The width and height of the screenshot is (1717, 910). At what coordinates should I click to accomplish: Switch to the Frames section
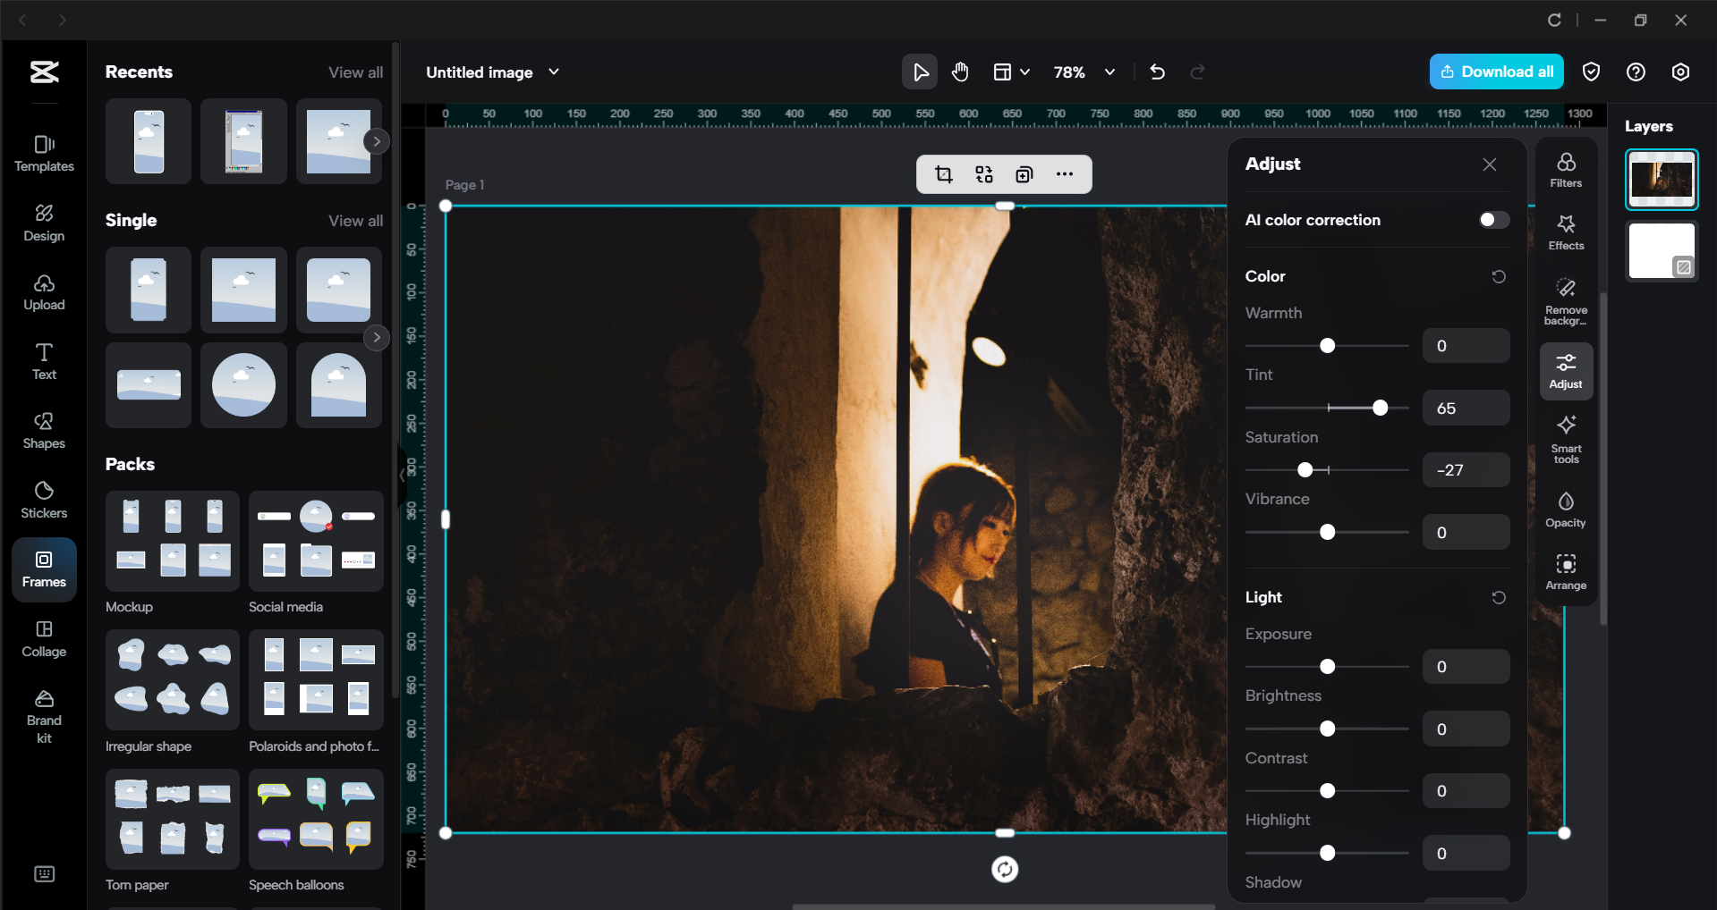click(x=43, y=569)
